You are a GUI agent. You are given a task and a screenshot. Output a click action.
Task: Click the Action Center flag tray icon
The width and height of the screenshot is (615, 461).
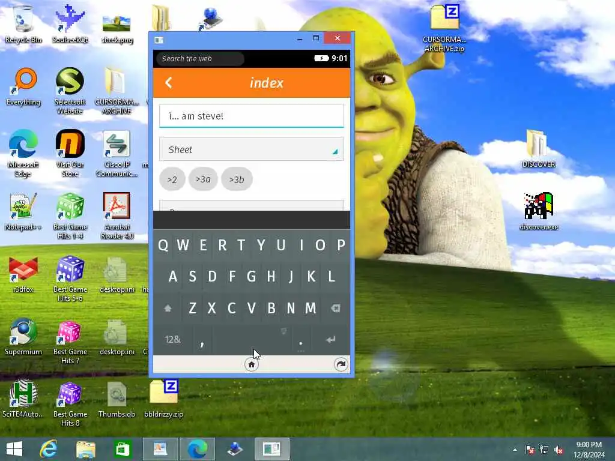530,450
